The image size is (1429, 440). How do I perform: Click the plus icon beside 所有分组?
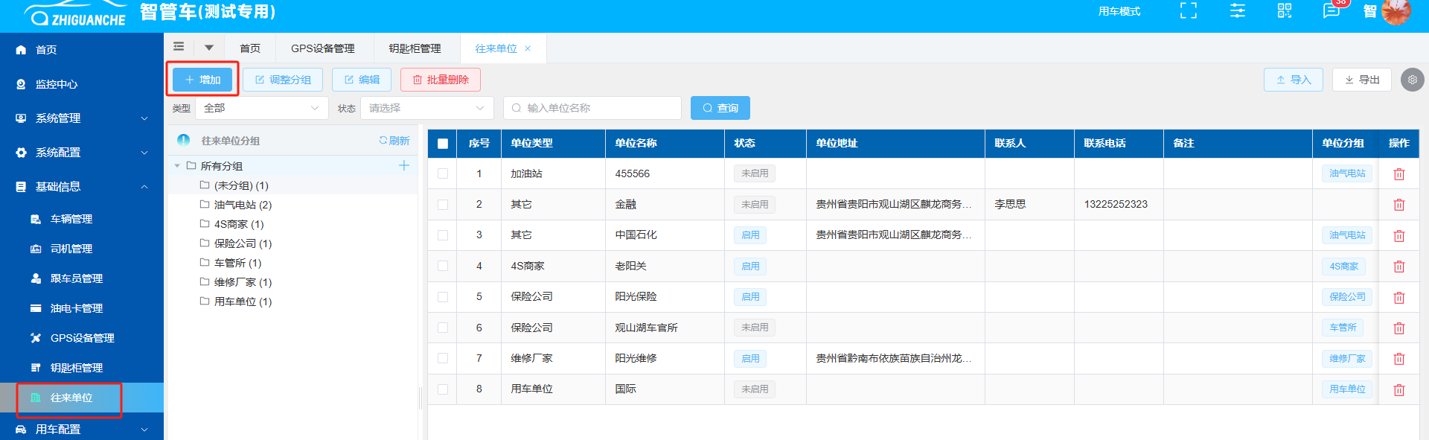(x=404, y=165)
